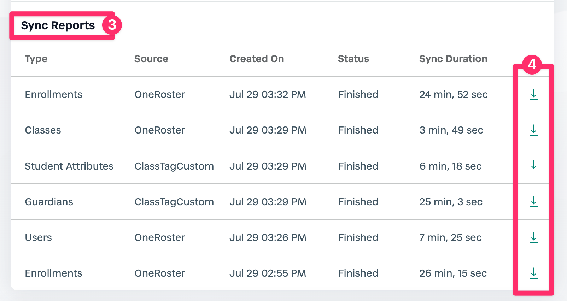Click Jul 29 03:26 PM date cell

tap(268, 237)
